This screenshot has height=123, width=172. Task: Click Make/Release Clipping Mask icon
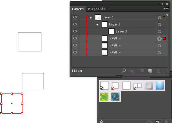132,71
